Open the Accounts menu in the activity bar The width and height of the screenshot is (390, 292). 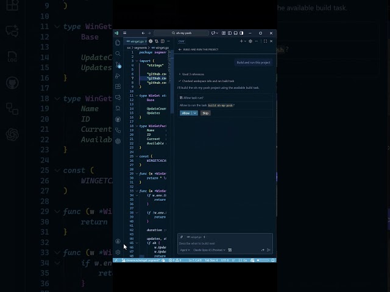coord(118,242)
